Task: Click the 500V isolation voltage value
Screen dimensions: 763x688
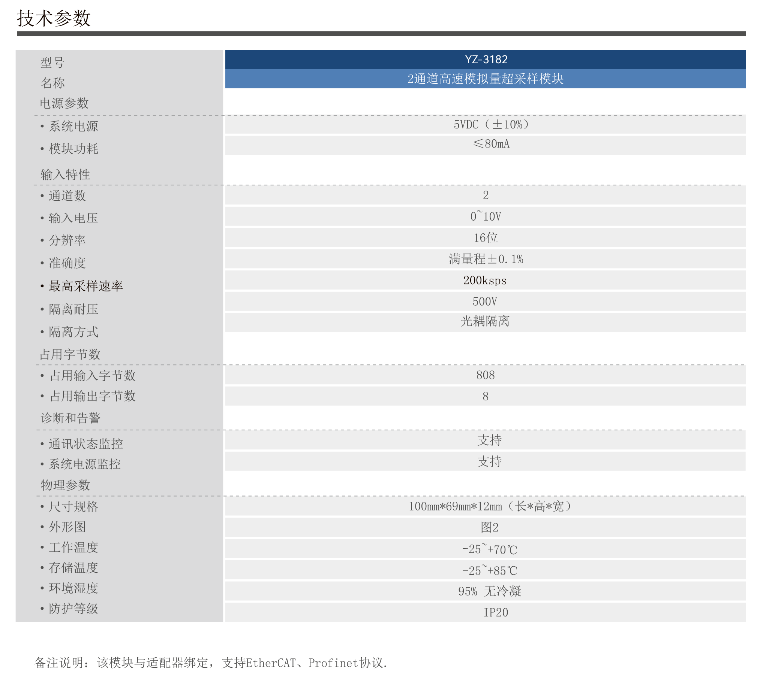Action: point(485,301)
